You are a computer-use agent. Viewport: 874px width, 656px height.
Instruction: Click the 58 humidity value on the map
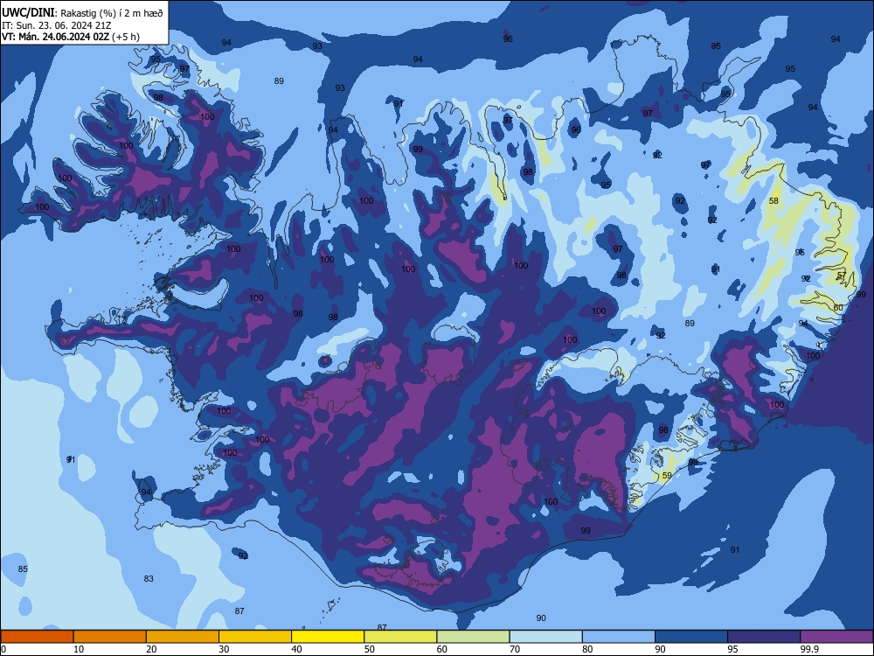(x=773, y=201)
